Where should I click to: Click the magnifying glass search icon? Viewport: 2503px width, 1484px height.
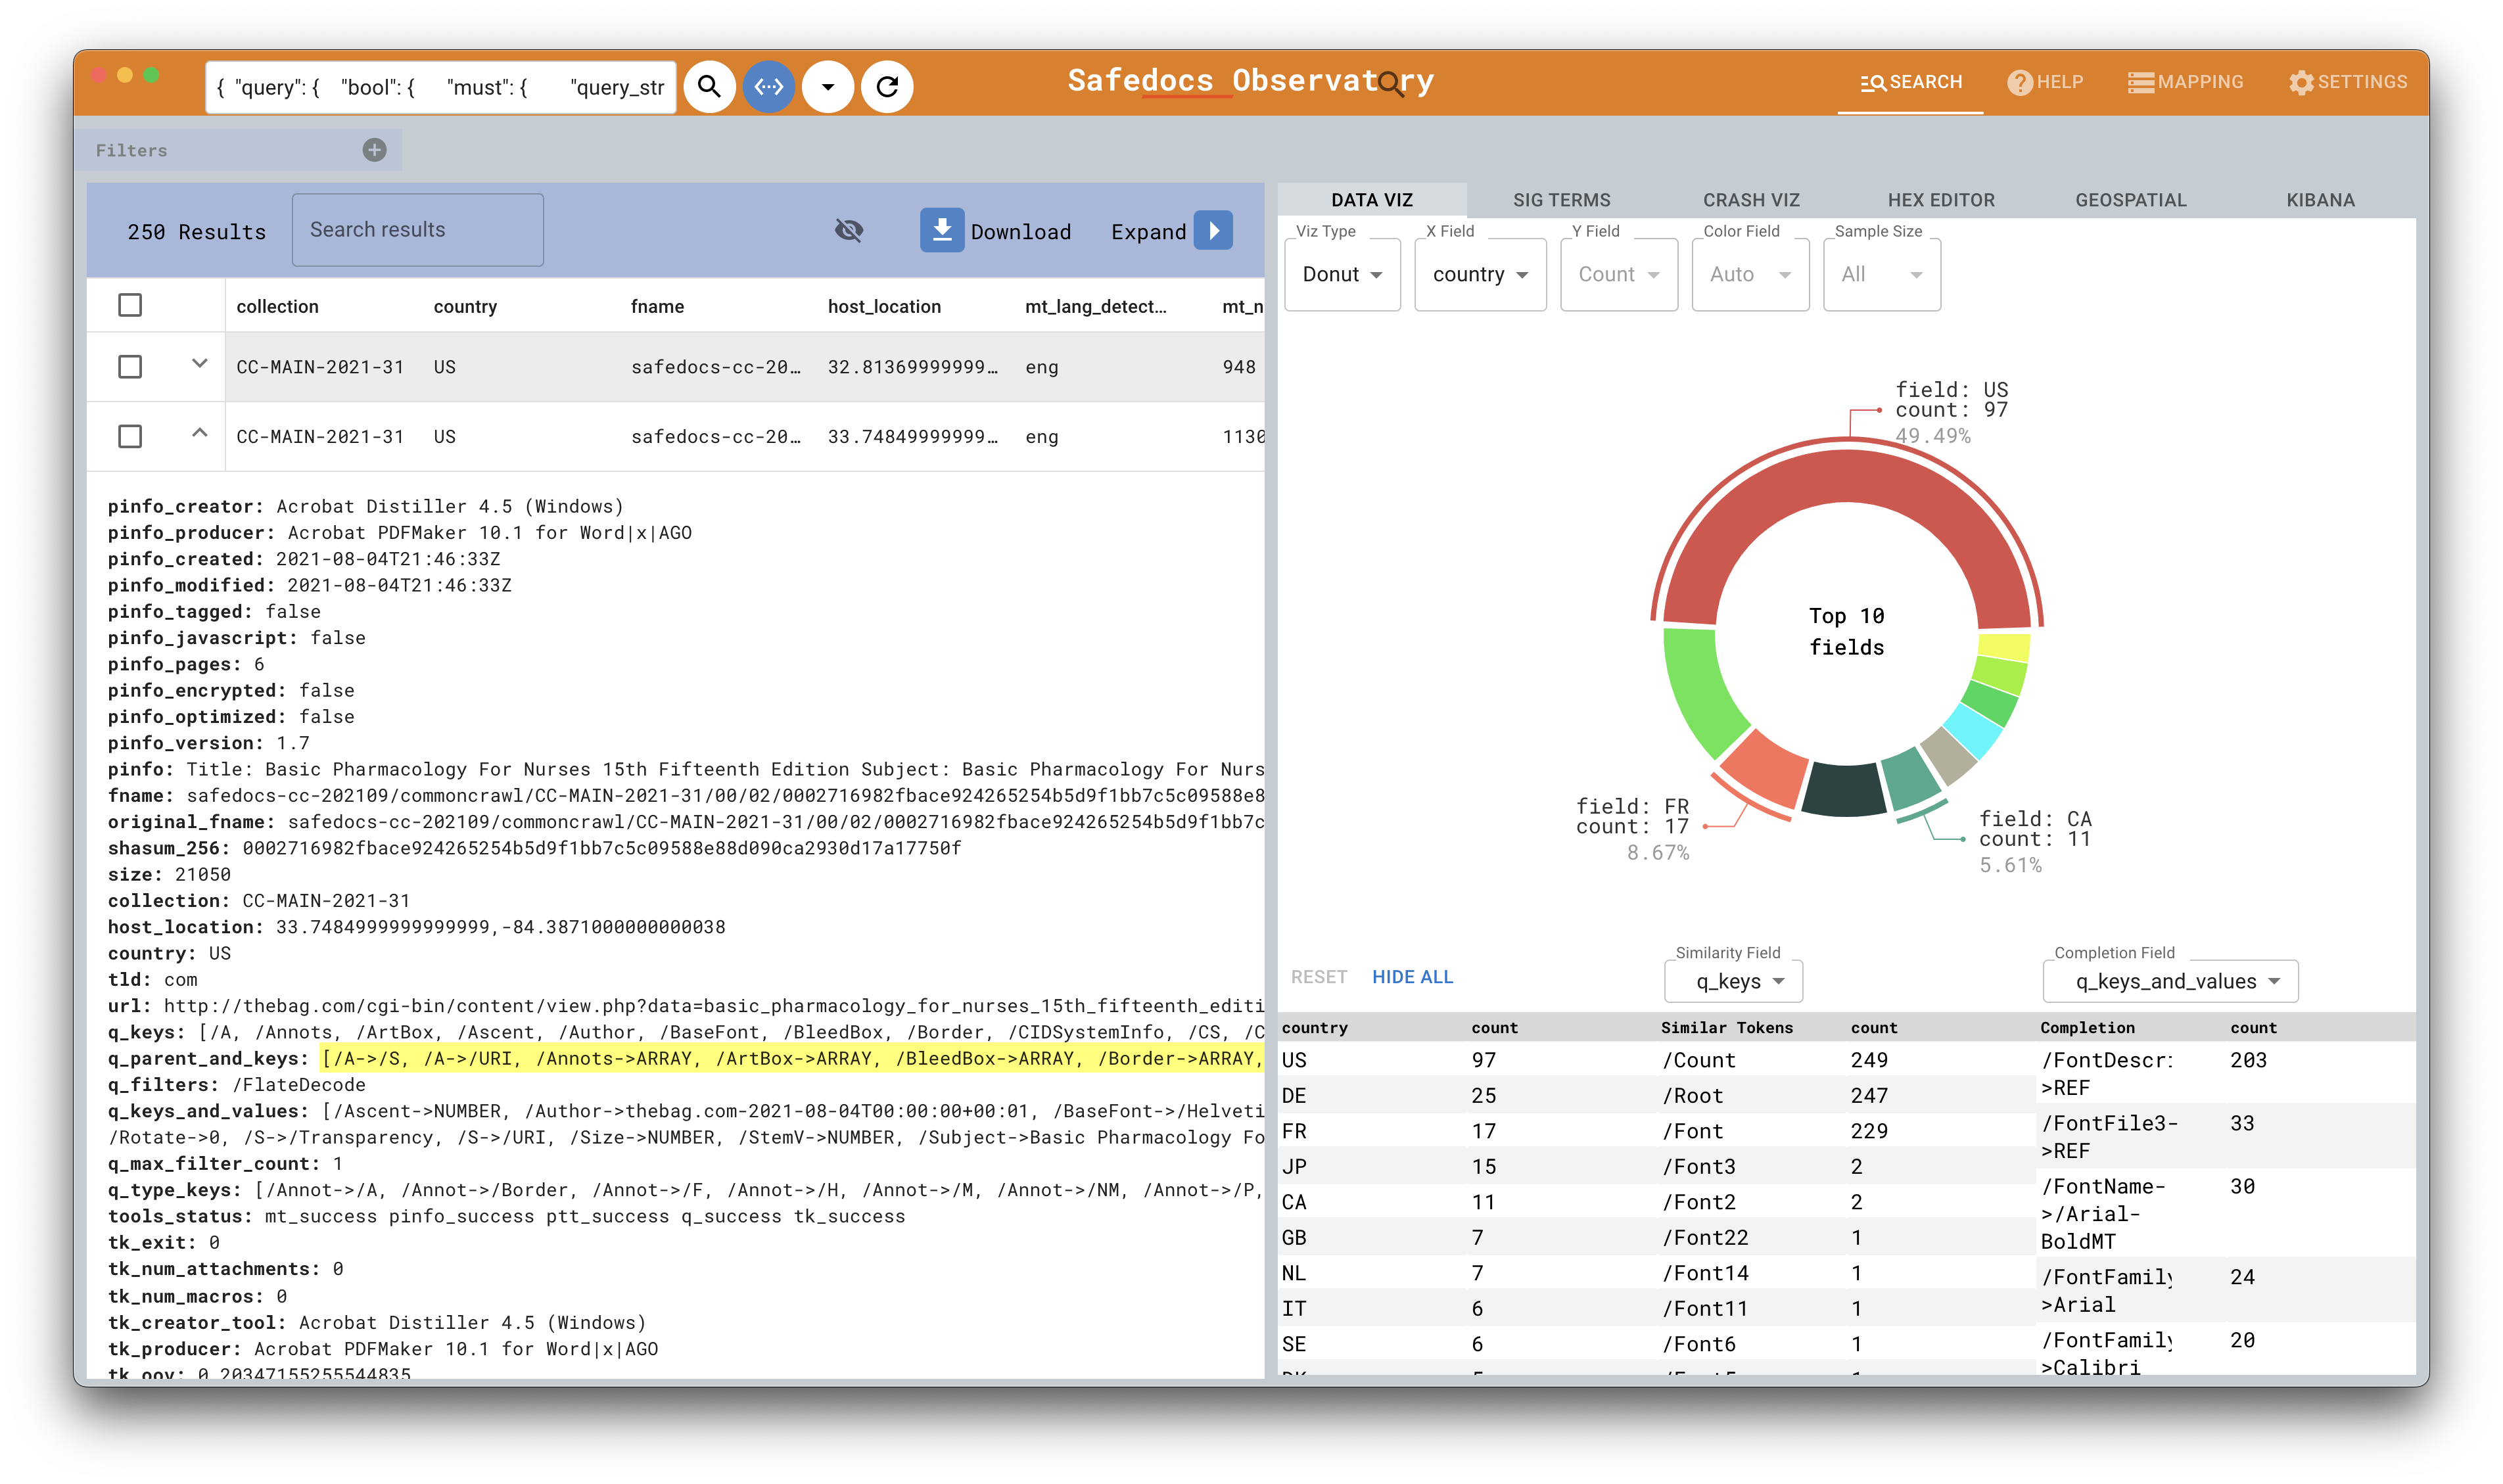point(709,87)
